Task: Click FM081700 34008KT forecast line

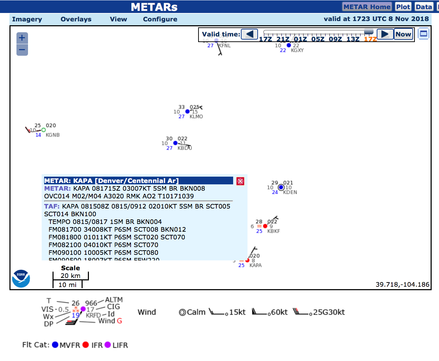Action: (x=117, y=230)
